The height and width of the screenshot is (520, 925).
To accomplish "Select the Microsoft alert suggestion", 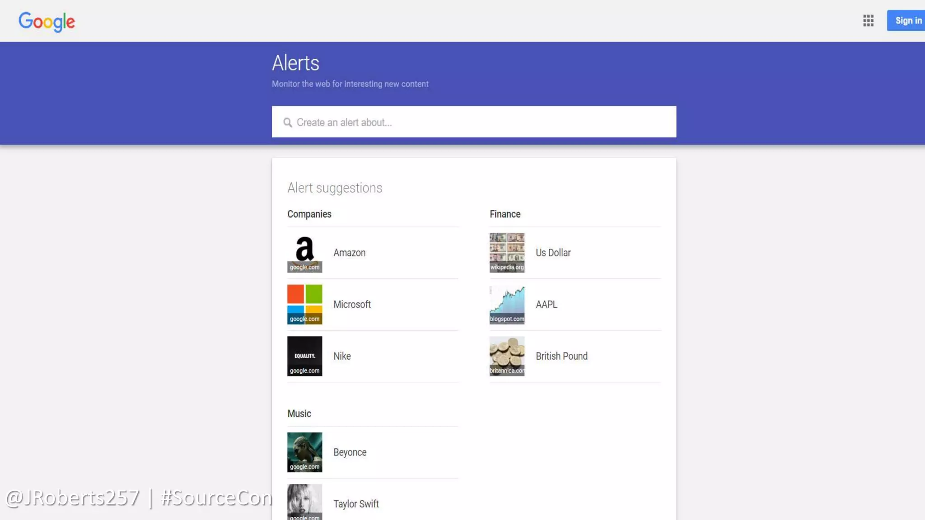I will pos(352,304).
